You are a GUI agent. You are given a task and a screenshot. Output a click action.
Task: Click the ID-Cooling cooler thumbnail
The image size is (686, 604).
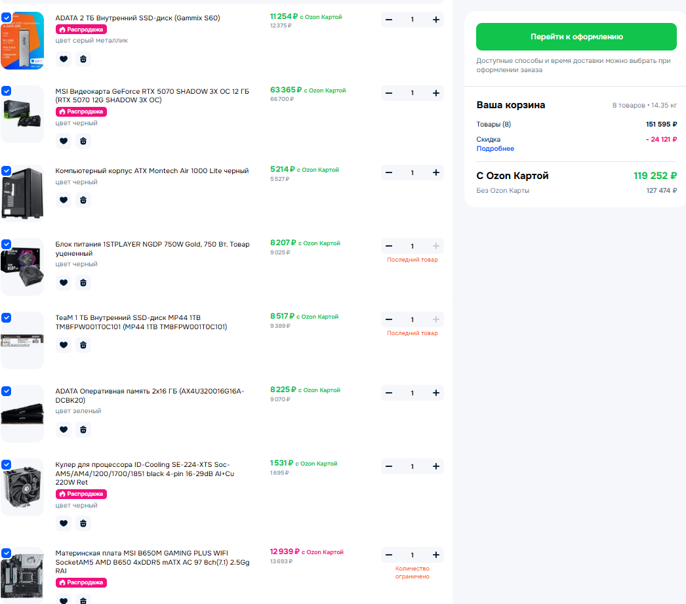click(22, 488)
